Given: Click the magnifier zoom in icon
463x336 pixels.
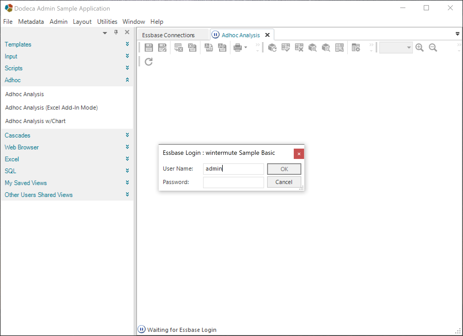Looking at the screenshot, I should (420, 48).
